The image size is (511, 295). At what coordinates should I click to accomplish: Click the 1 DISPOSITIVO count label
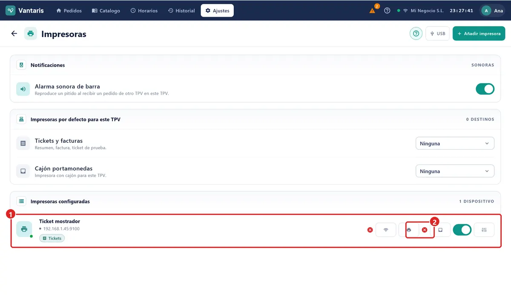[477, 201]
